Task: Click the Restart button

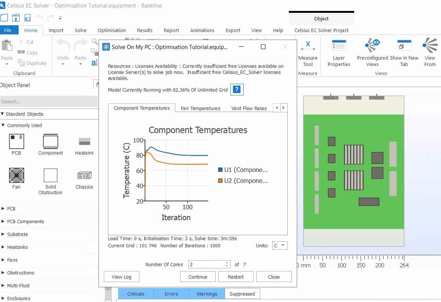Action: pos(236,277)
